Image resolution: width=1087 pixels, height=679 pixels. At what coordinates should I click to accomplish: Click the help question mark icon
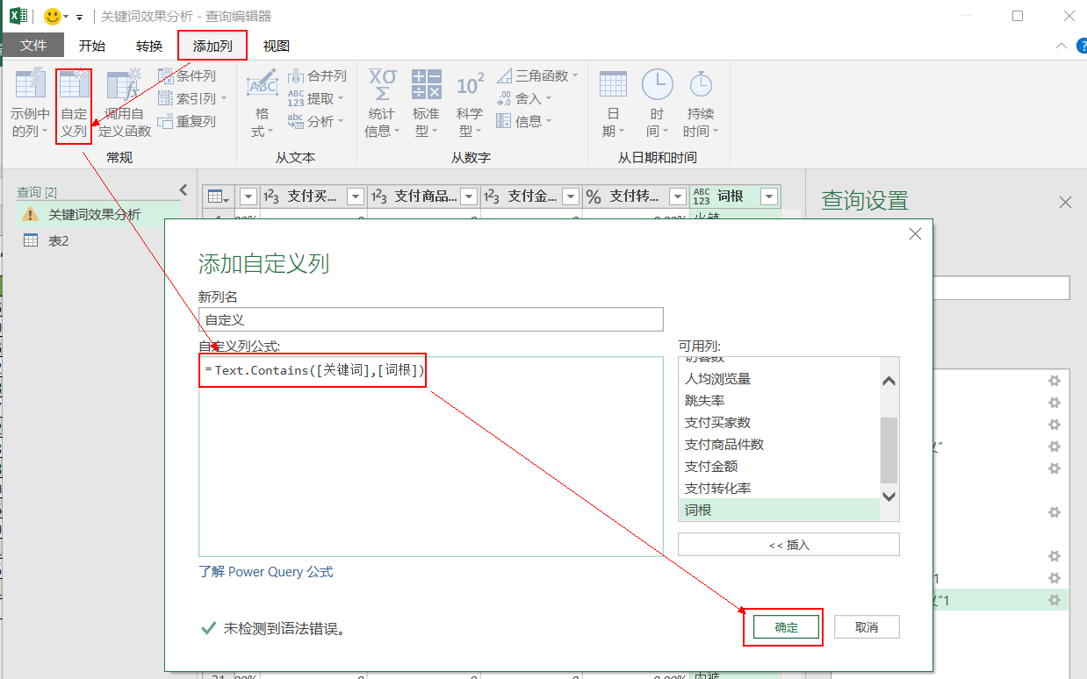[1081, 46]
